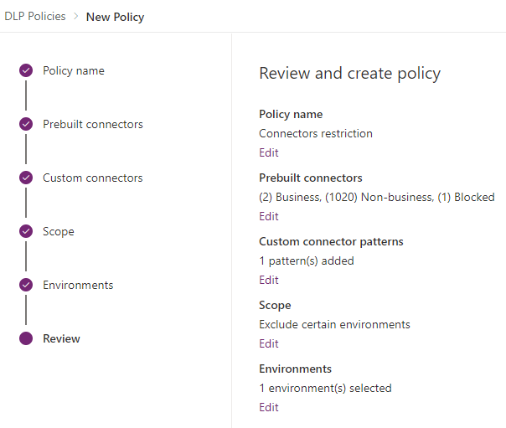
Task: Click the breadcrumb chevron after DLP Policies
Action: point(76,16)
